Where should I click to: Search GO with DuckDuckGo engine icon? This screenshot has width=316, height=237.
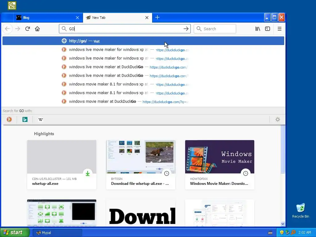[9, 119]
